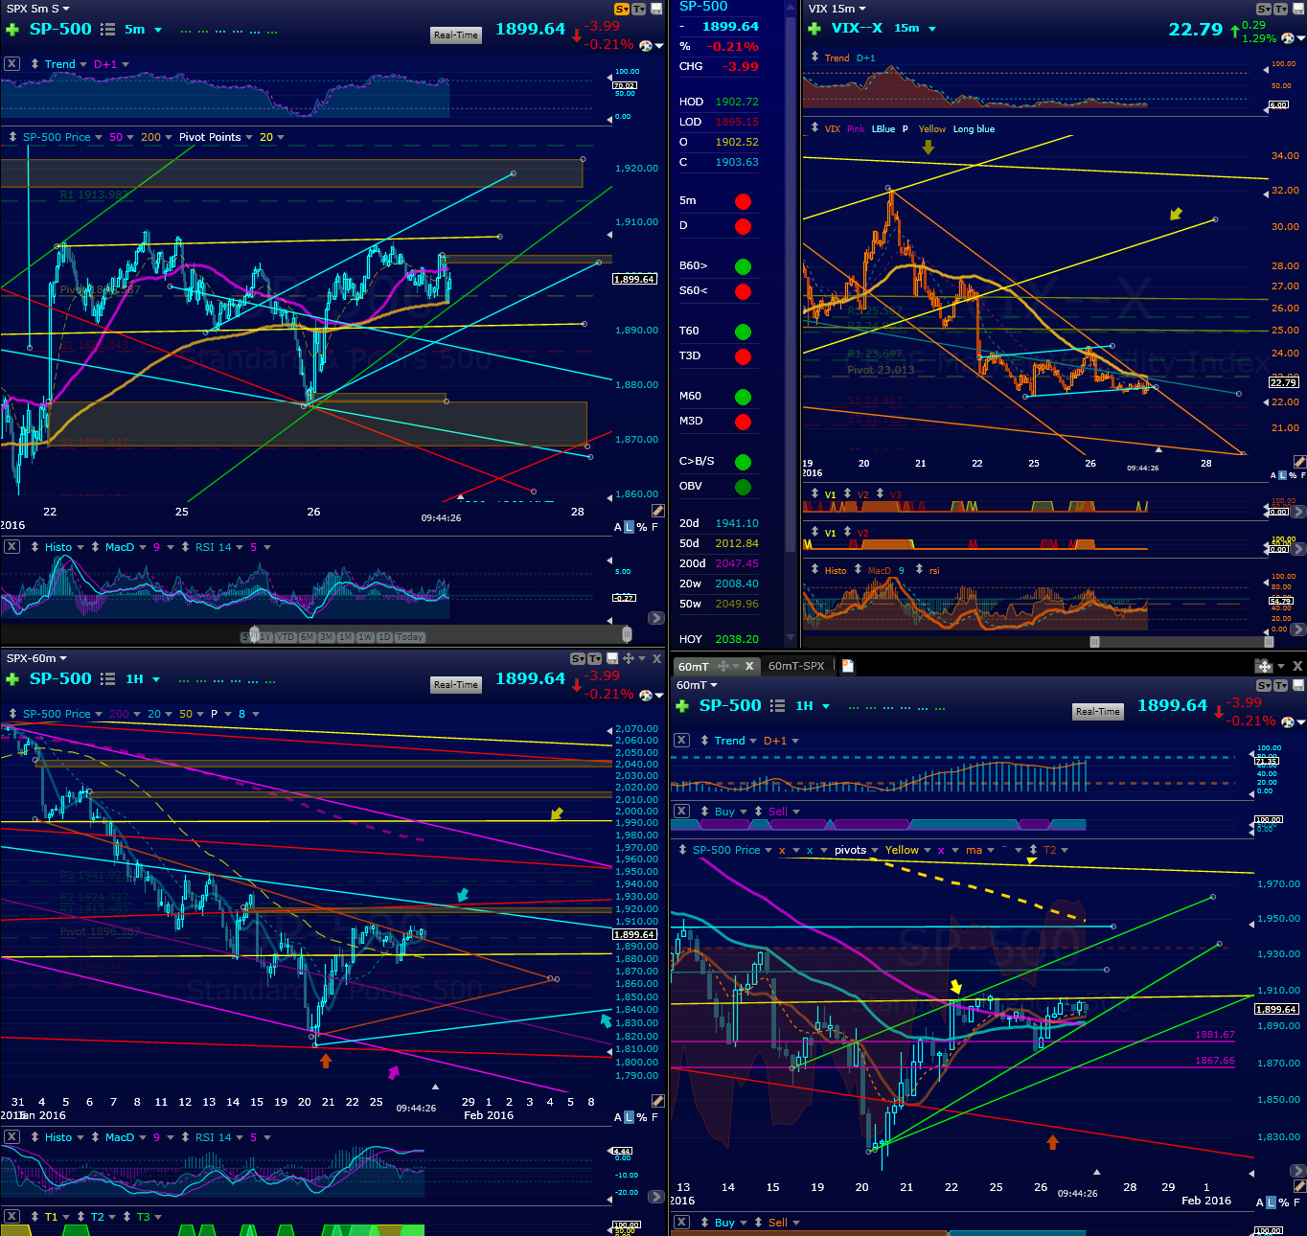
Task: Click the T template icon in SPX 5m chart header
Action: click(639, 9)
